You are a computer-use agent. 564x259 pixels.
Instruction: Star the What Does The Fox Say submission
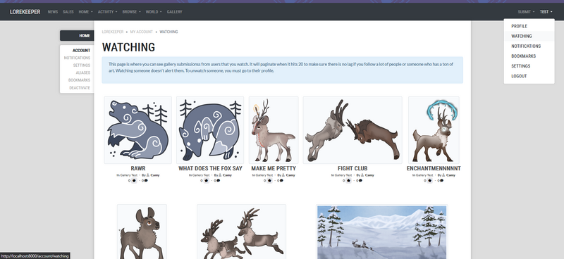tap(206, 181)
